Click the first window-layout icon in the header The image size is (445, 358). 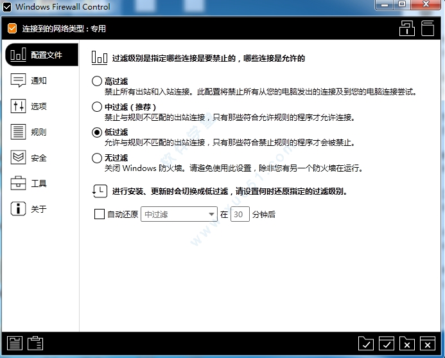pos(406,28)
